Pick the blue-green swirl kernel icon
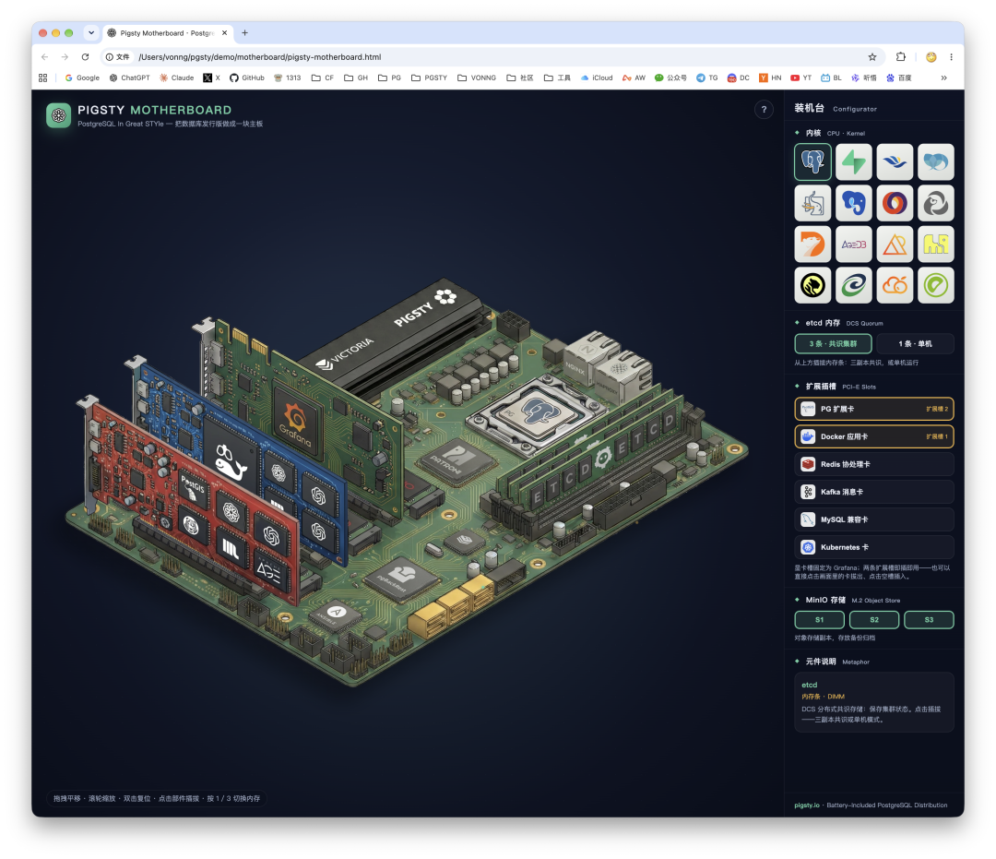 pos(854,285)
